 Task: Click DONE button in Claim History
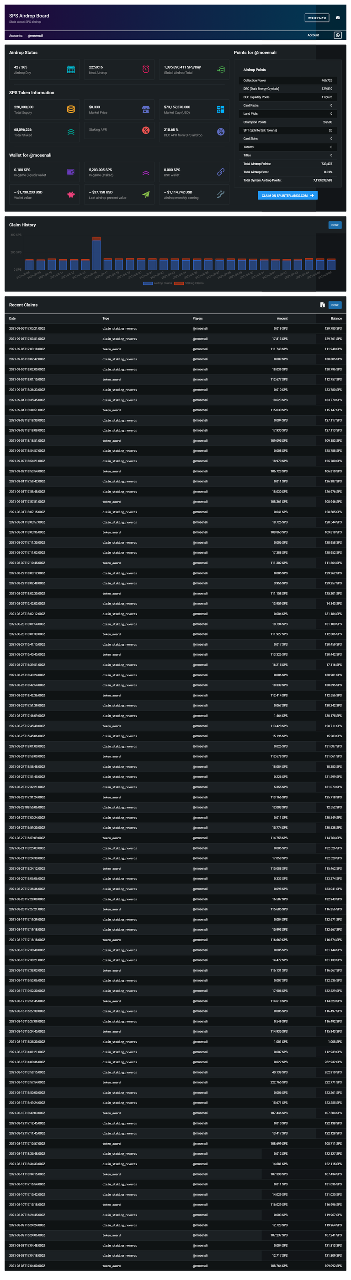[335, 225]
